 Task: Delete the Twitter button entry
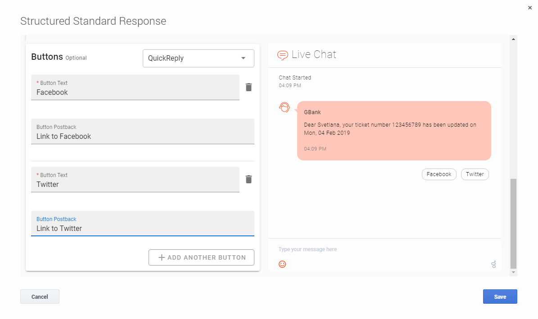(249, 179)
